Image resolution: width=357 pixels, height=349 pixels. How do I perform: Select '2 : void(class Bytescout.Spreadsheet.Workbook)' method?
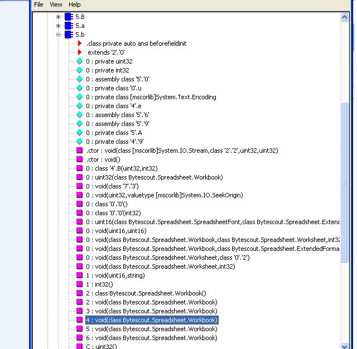(x=152, y=302)
